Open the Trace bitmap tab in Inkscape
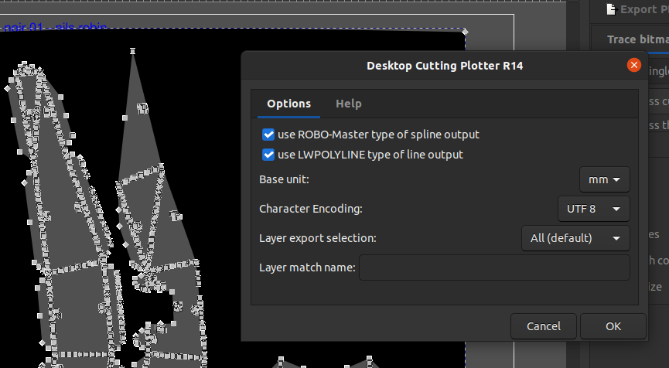Image resolution: width=669 pixels, height=368 pixels. pyautogui.click(x=637, y=39)
